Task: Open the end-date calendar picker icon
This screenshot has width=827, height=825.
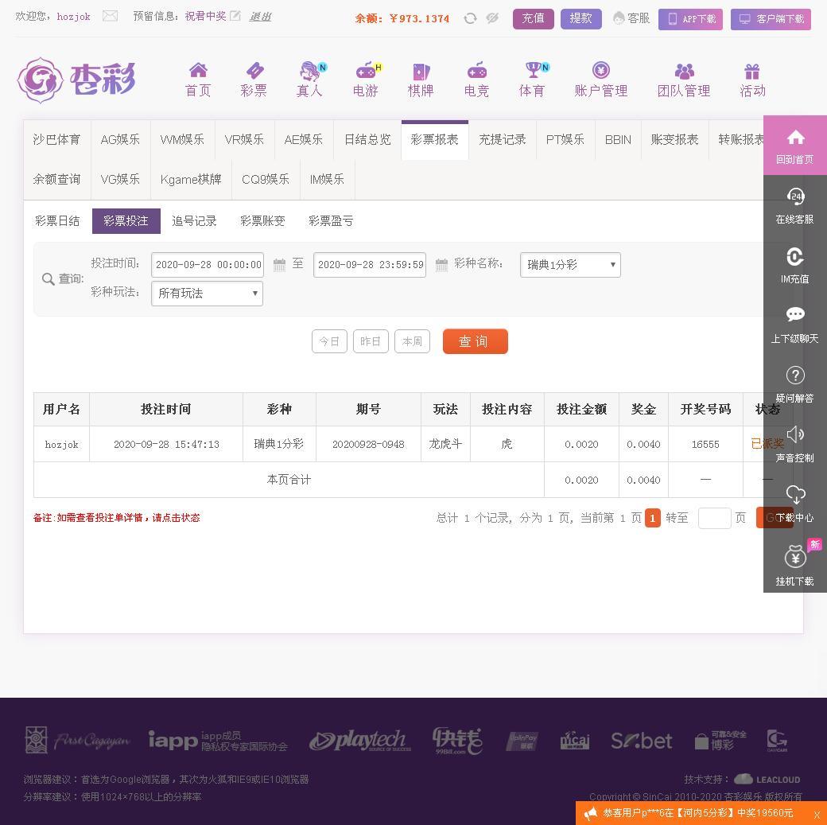Action: coord(441,264)
